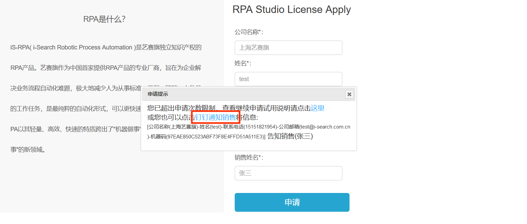Open the 这里 trial instructions link
Image resolution: width=527 pixels, height=224 pixels.
pyautogui.click(x=317, y=108)
